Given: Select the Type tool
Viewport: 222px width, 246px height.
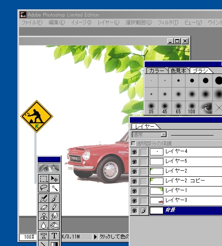Looking at the screenshot, I should tap(54, 236).
